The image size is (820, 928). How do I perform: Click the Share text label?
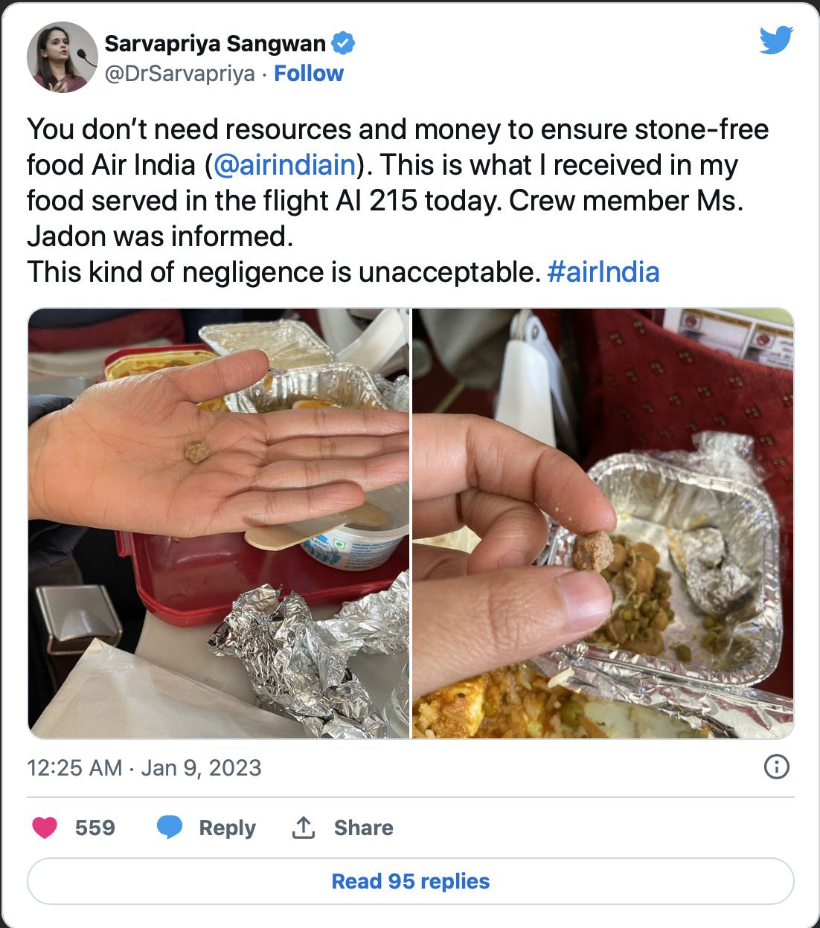coord(363,828)
